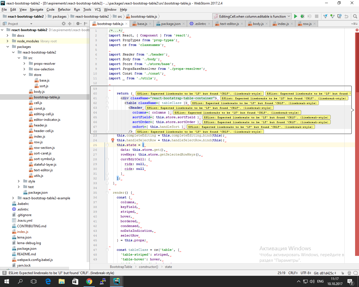This screenshot has height=287, width=359.
Task: Open run configuration dropdown
Action: coord(252,17)
